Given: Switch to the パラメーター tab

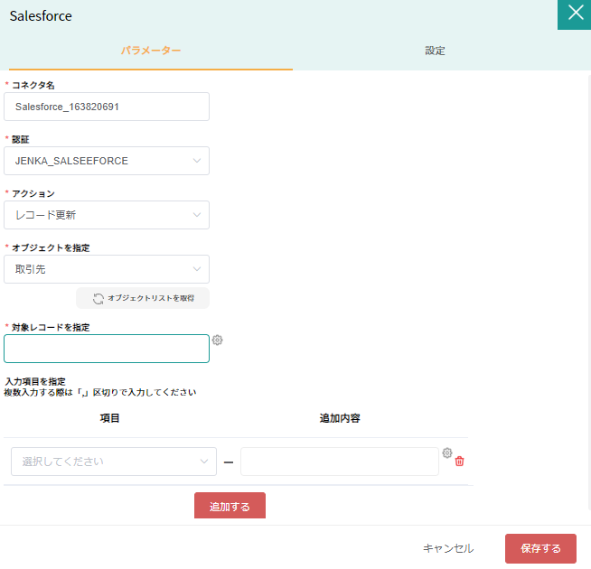Looking at the screenshot, I should [x=151, y=51].
